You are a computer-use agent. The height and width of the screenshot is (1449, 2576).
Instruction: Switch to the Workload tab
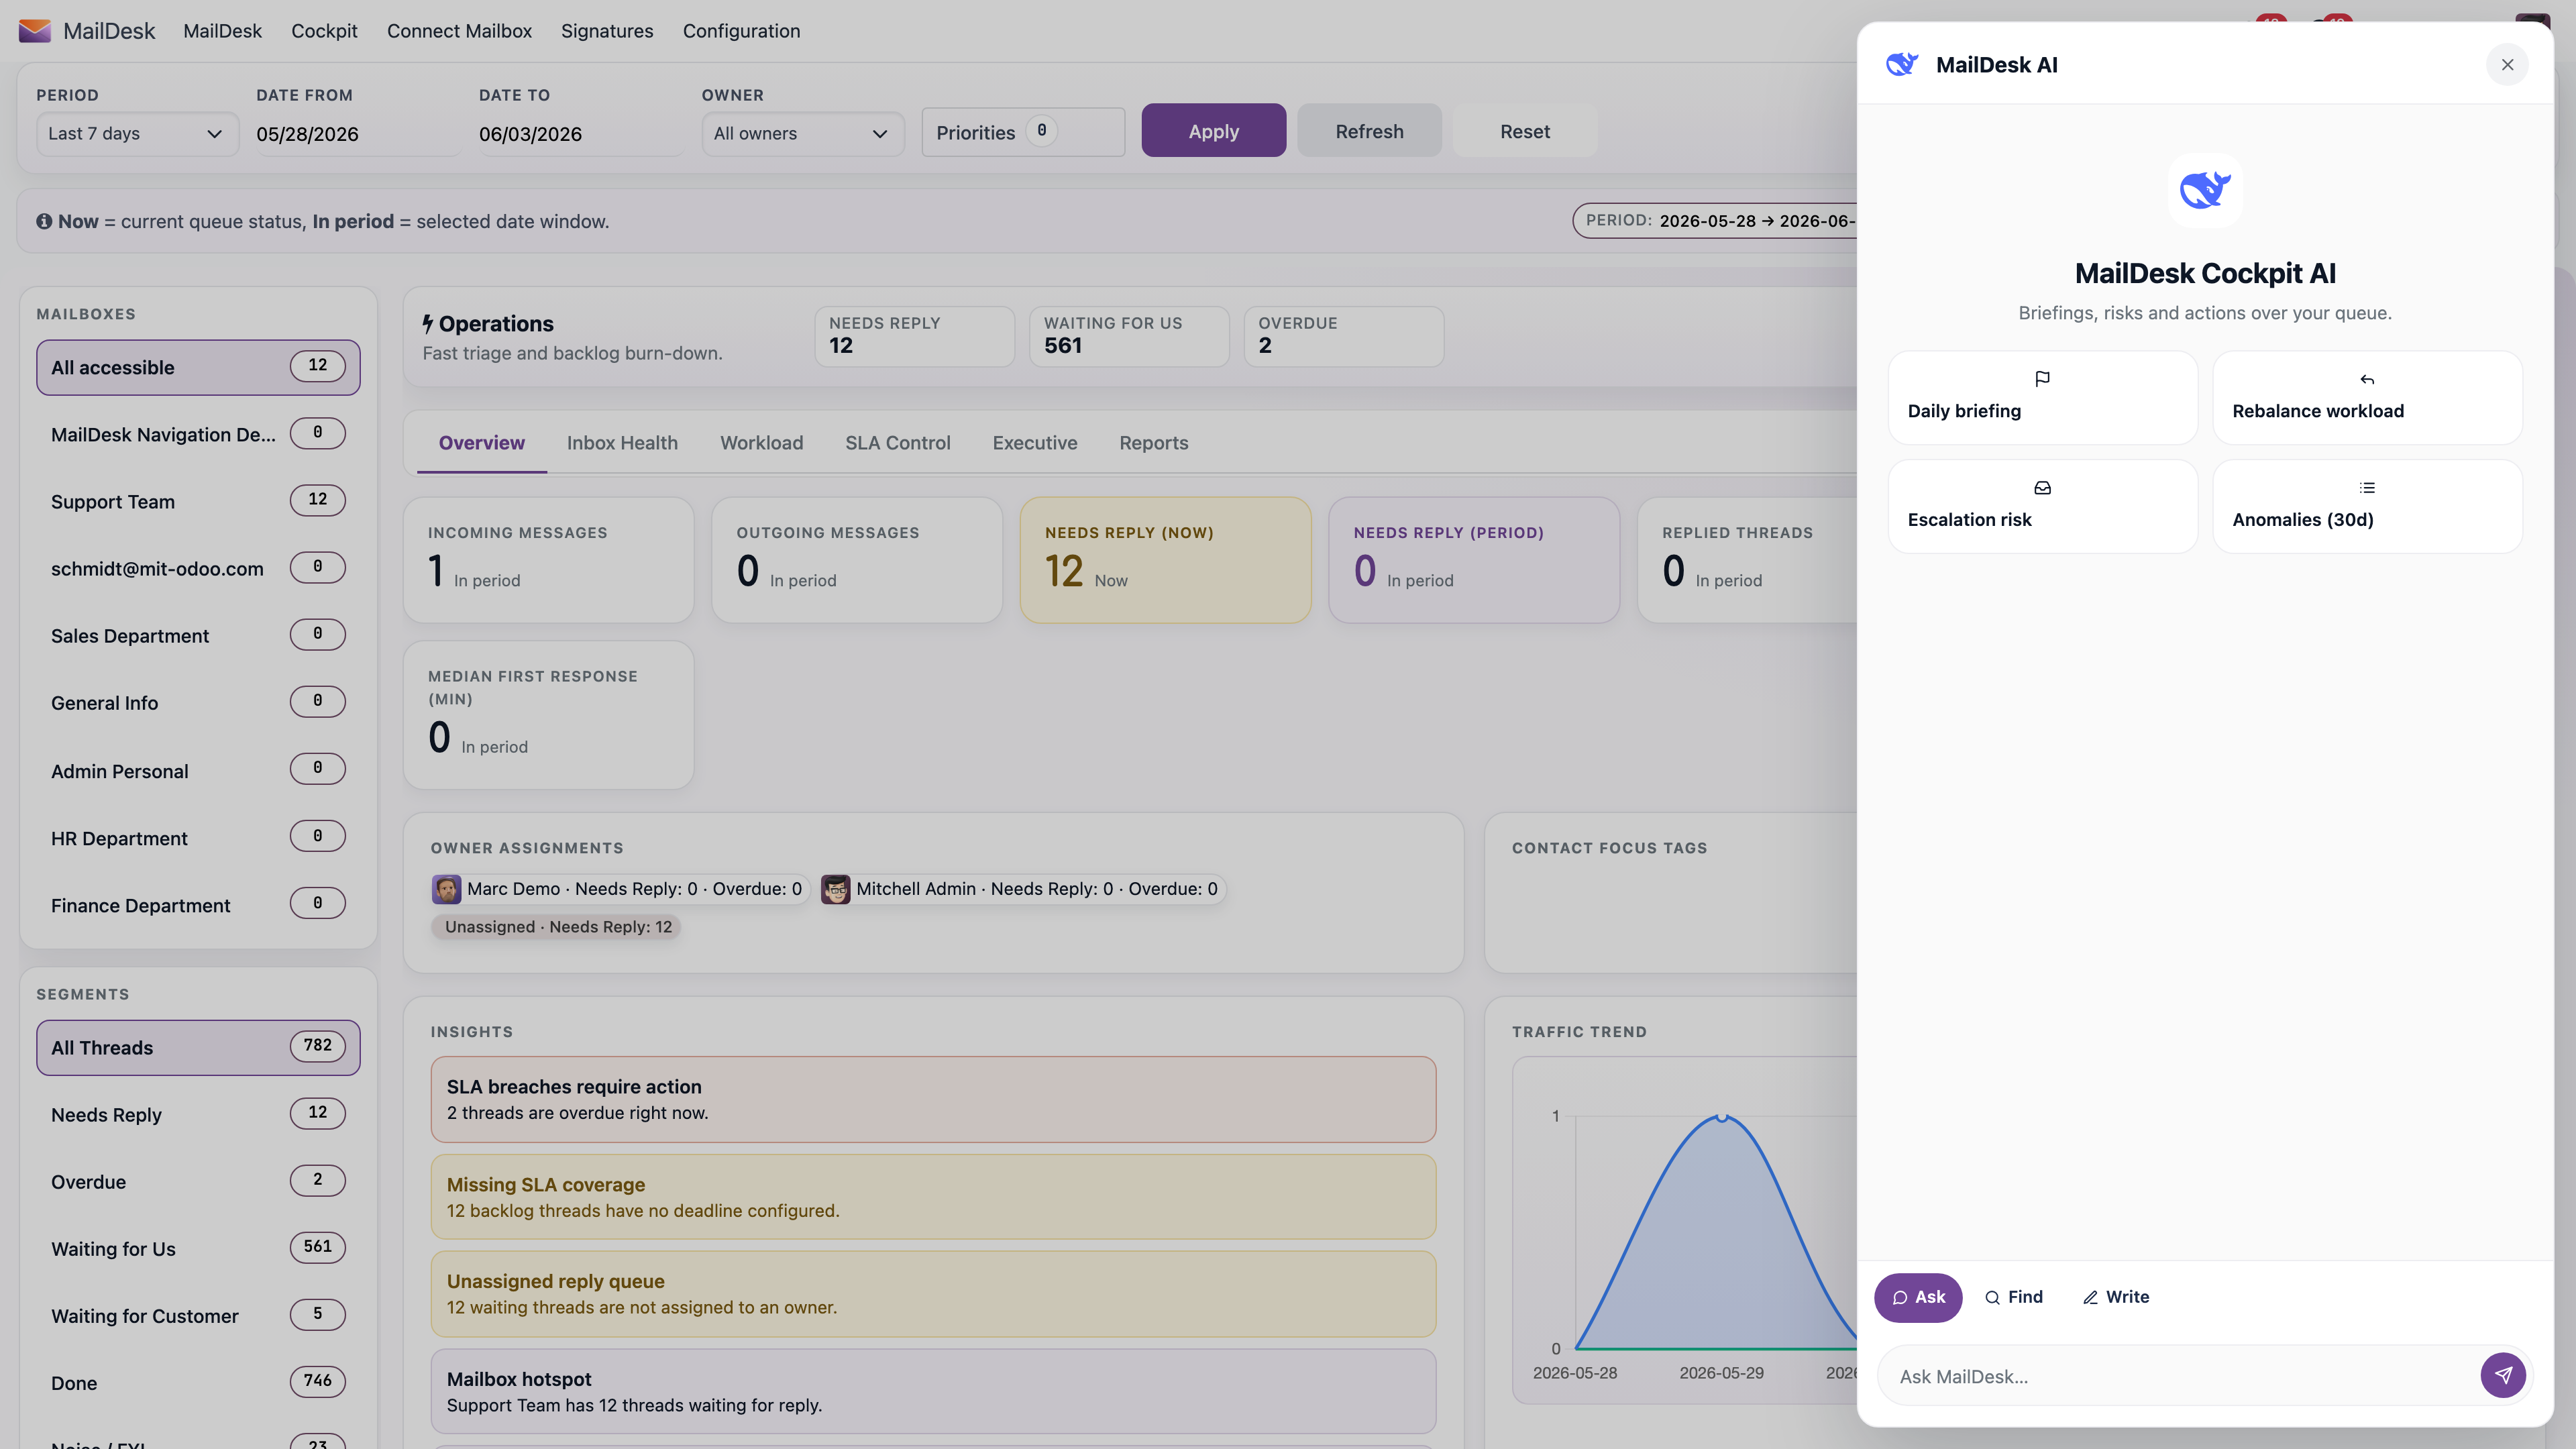tap(761, 443)
